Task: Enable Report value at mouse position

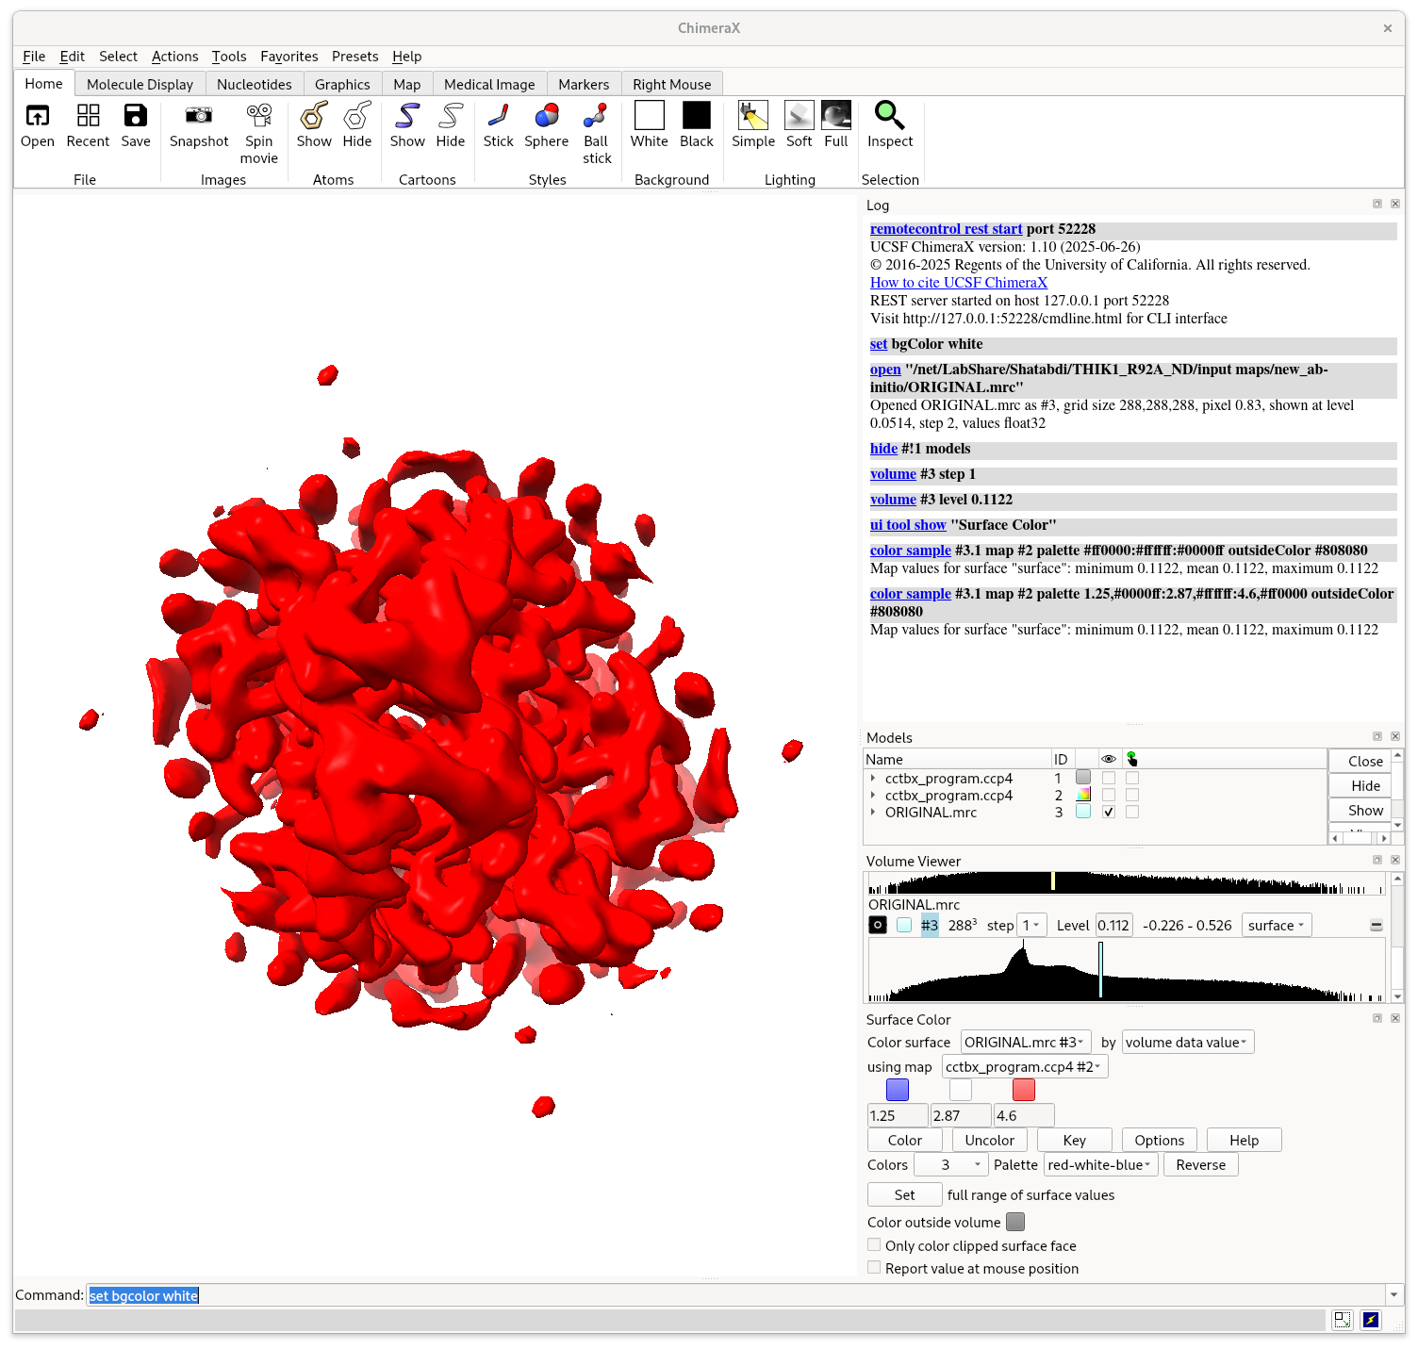Action: point(874,1268)
